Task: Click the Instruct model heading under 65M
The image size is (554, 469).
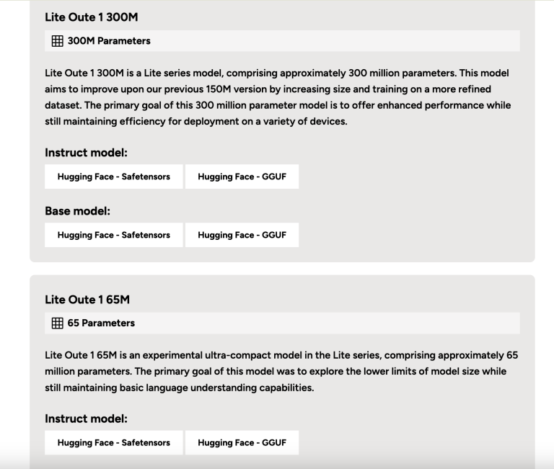Action: pos(86,419)
